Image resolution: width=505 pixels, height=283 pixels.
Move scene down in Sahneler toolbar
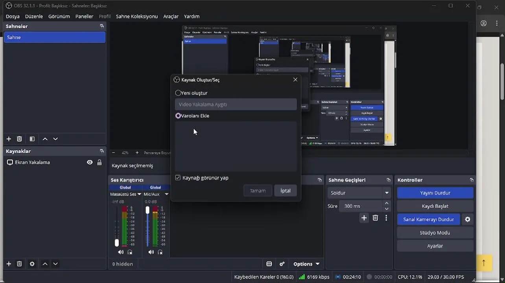(55, 139)
